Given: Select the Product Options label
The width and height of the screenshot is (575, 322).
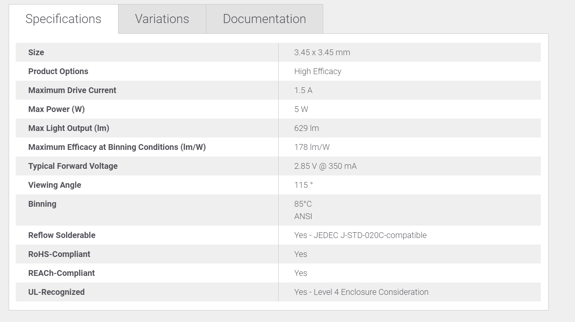Looking at the screenshot, I should [x=58, y=71].
